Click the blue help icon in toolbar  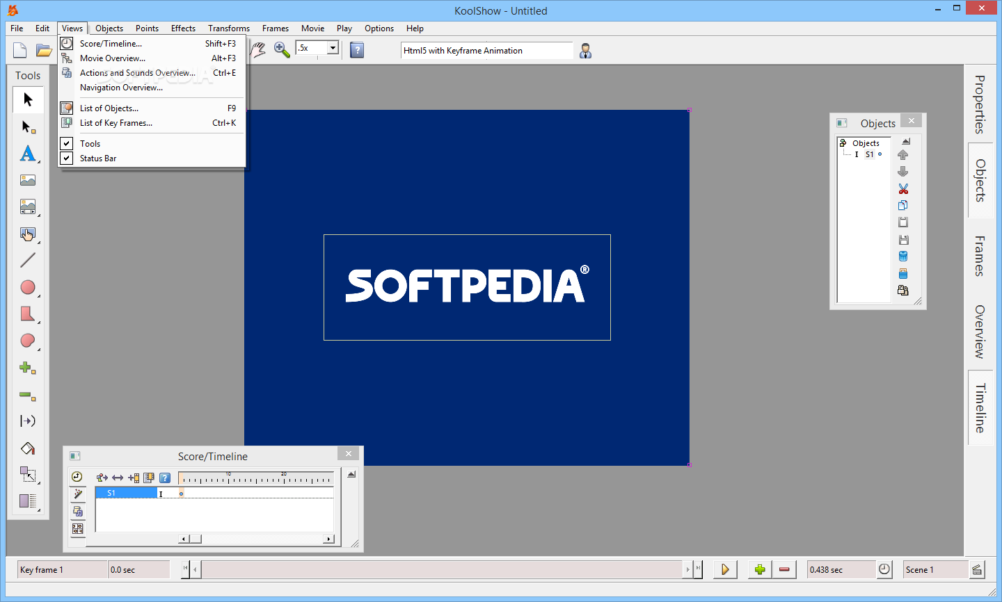[x=357, y=50]
